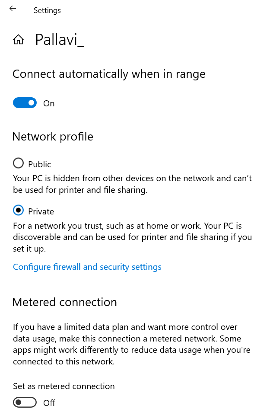
Task: Click the word Public beside its radio button
Action: pyautogui.click(x=40, y=164)
